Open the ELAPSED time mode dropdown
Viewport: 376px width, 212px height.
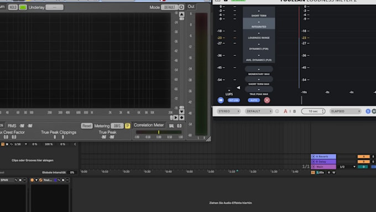(x=345, y=111)
